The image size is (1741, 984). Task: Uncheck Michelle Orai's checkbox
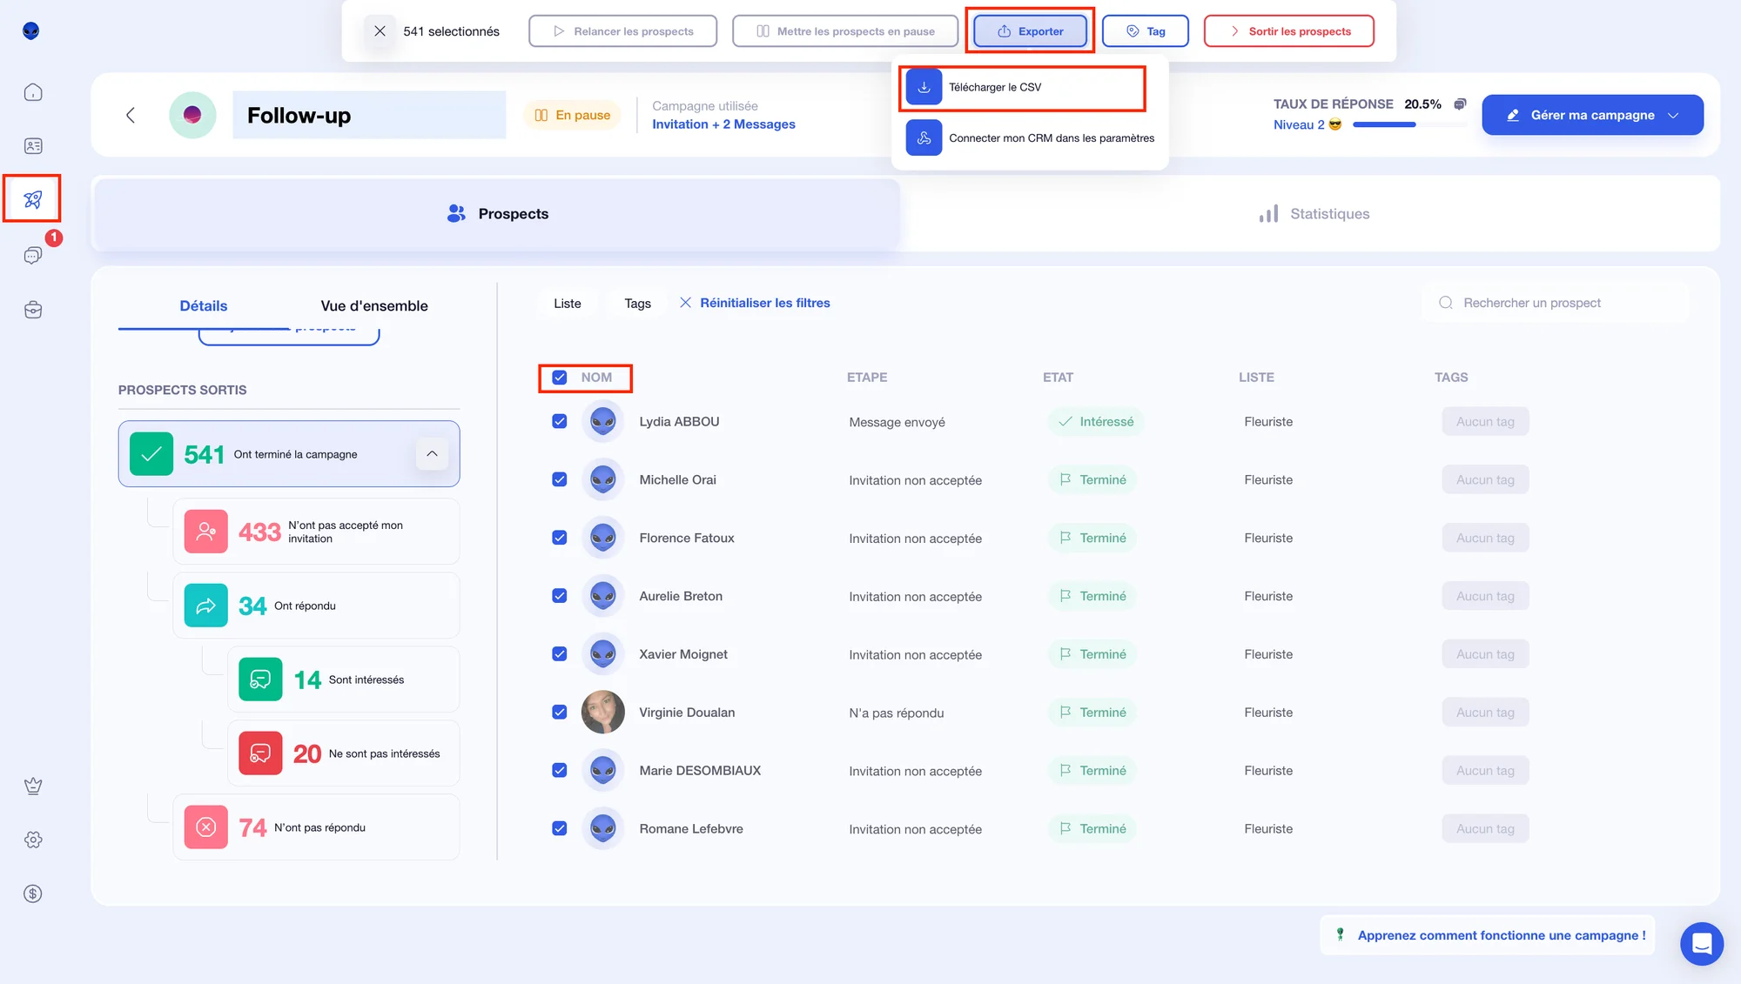tap(560, 479)
